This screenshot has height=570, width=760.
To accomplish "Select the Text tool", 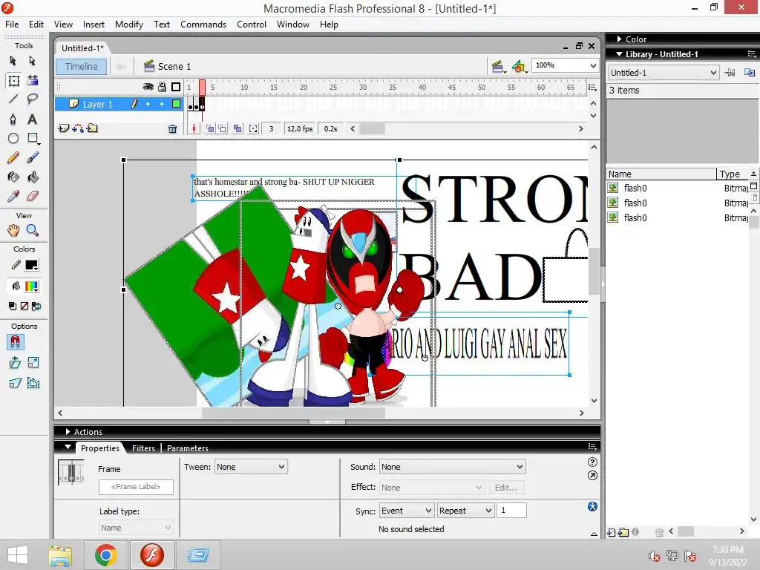I will [x=33, y=119].
